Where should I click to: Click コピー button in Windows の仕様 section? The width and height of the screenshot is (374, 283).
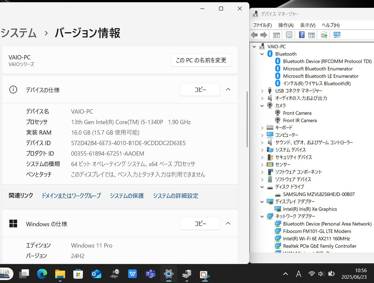pos(200,224)
